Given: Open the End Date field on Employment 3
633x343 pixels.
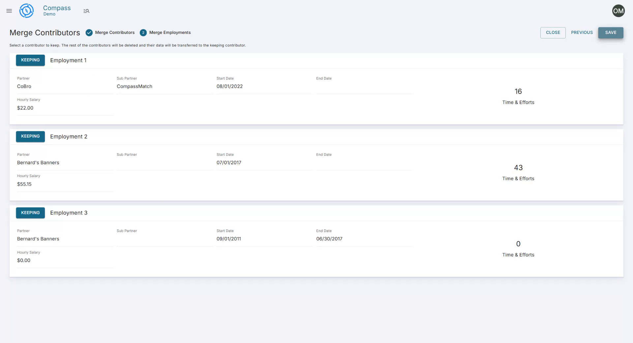Looking at the screenshot, I should pos(364,239).
